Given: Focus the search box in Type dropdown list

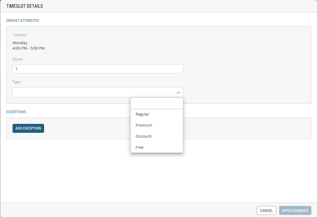Looking at the screenshot, I should 157,104.
